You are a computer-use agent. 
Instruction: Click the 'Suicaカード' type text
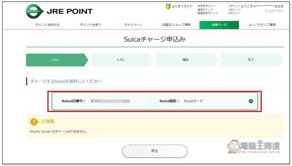click(193, 101)
